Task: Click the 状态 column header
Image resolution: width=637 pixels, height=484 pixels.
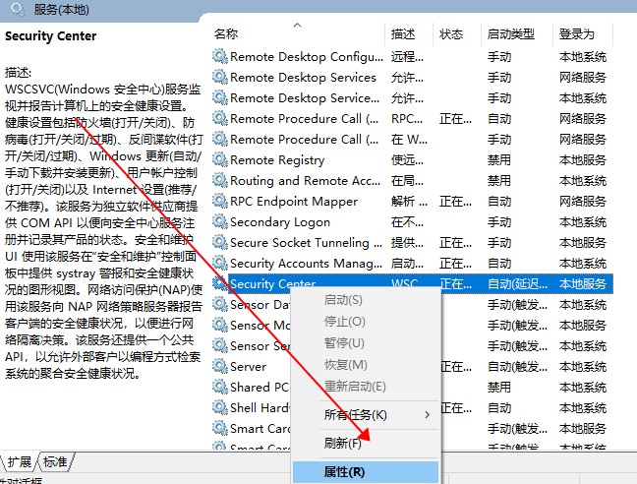Action: [x=451, y=34]
